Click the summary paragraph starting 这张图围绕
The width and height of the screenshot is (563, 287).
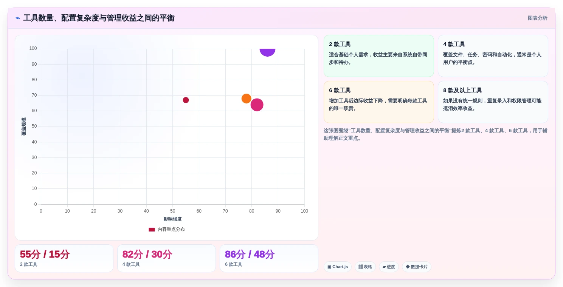[x=436, y=134]
